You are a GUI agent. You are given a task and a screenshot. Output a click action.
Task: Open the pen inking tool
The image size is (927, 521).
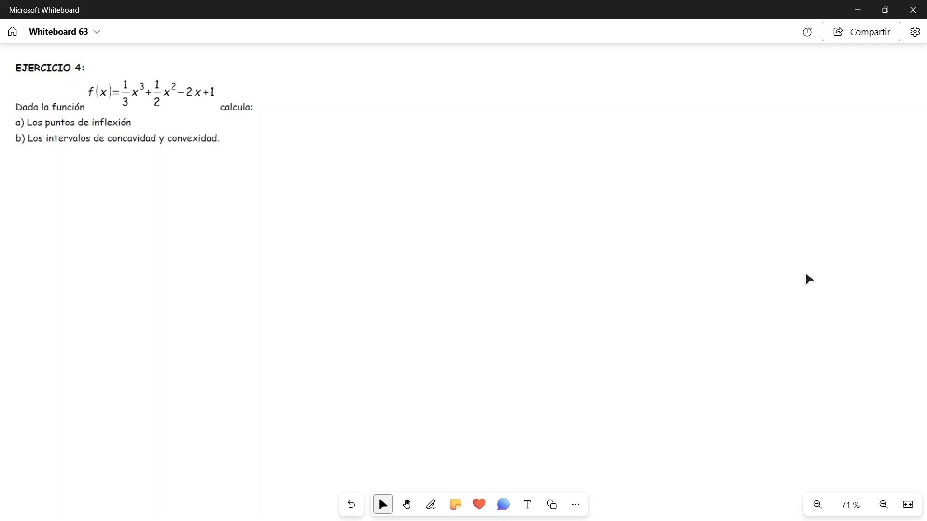coord(431,505)
